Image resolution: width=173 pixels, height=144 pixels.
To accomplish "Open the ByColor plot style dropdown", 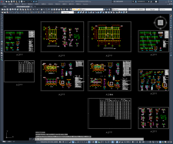I will point(165,9).
